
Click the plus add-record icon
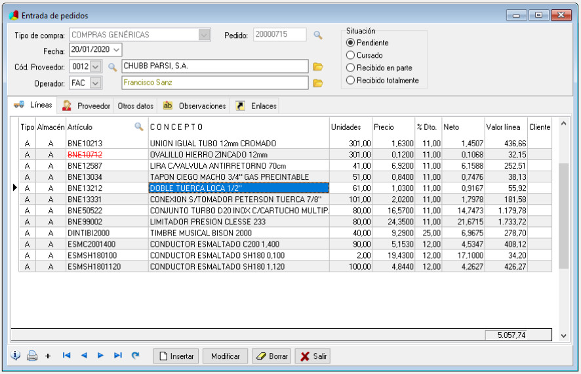[x=48, y=356]
